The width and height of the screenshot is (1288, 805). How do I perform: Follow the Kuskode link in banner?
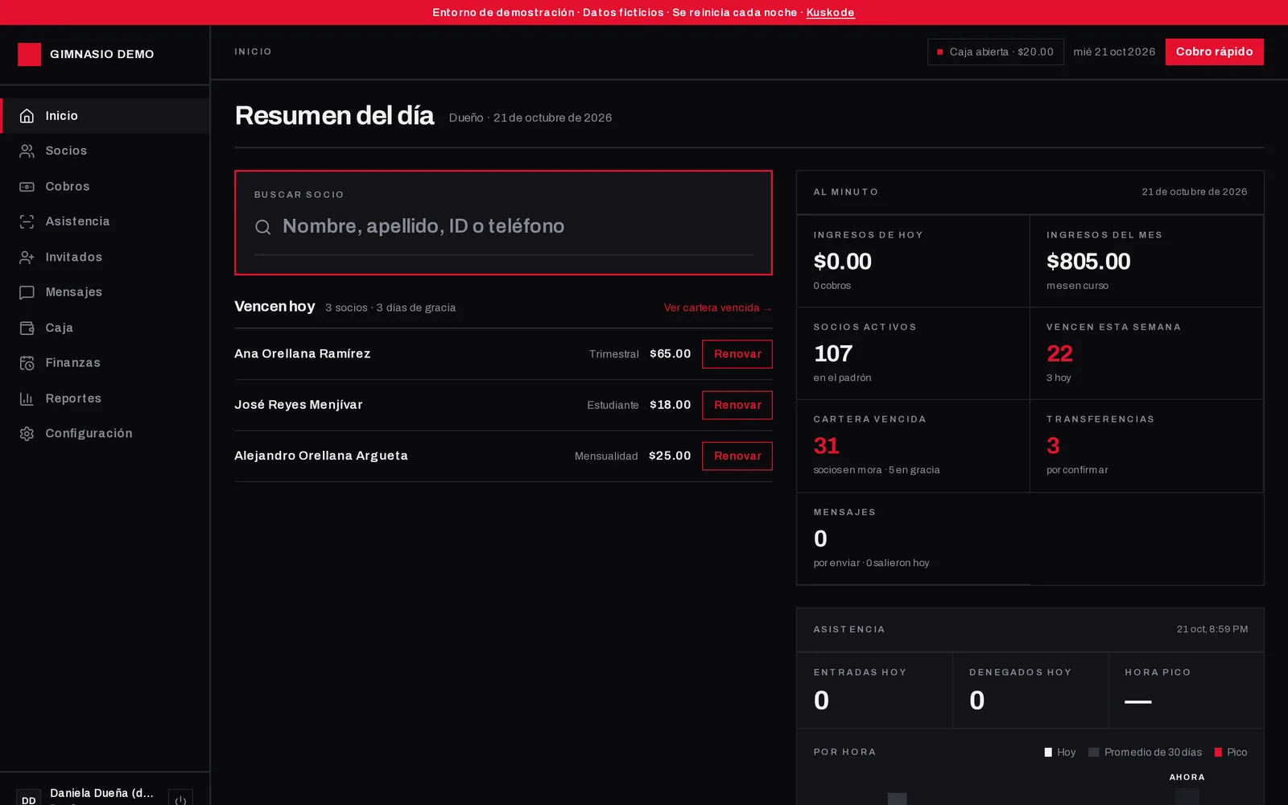(x=830, y=12)
